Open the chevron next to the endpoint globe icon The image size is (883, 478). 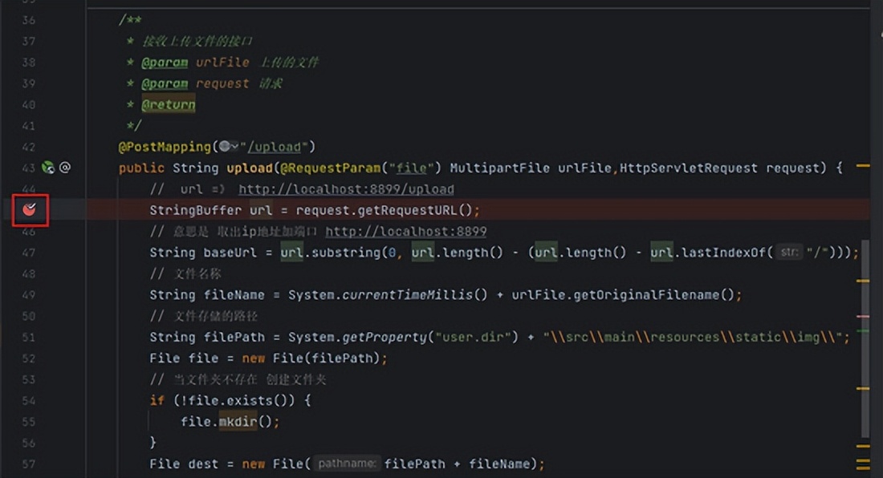(235, 146)
